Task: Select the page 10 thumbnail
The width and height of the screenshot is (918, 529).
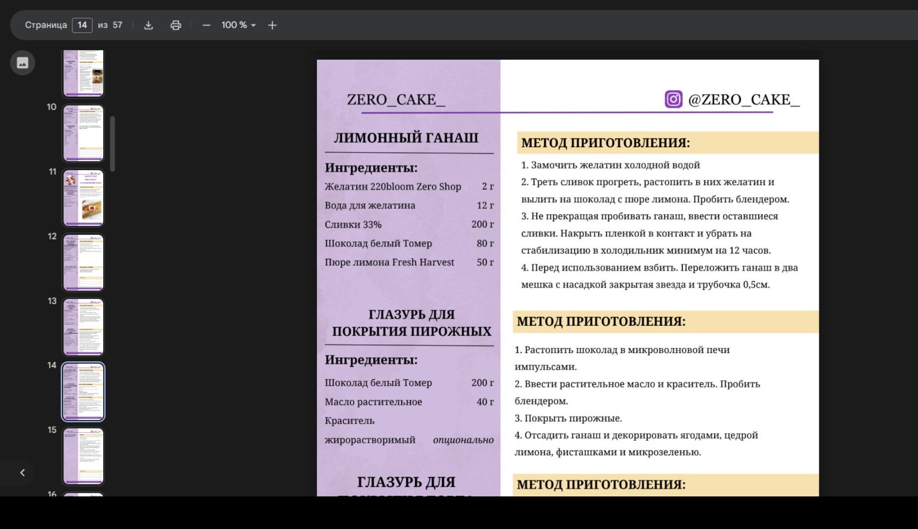Action: (x=83, y=133)
